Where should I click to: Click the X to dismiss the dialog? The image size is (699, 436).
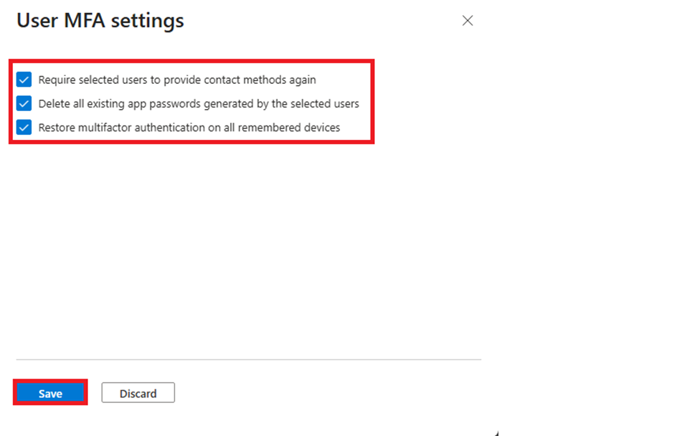pyautogui.click(x=467, y=21)
